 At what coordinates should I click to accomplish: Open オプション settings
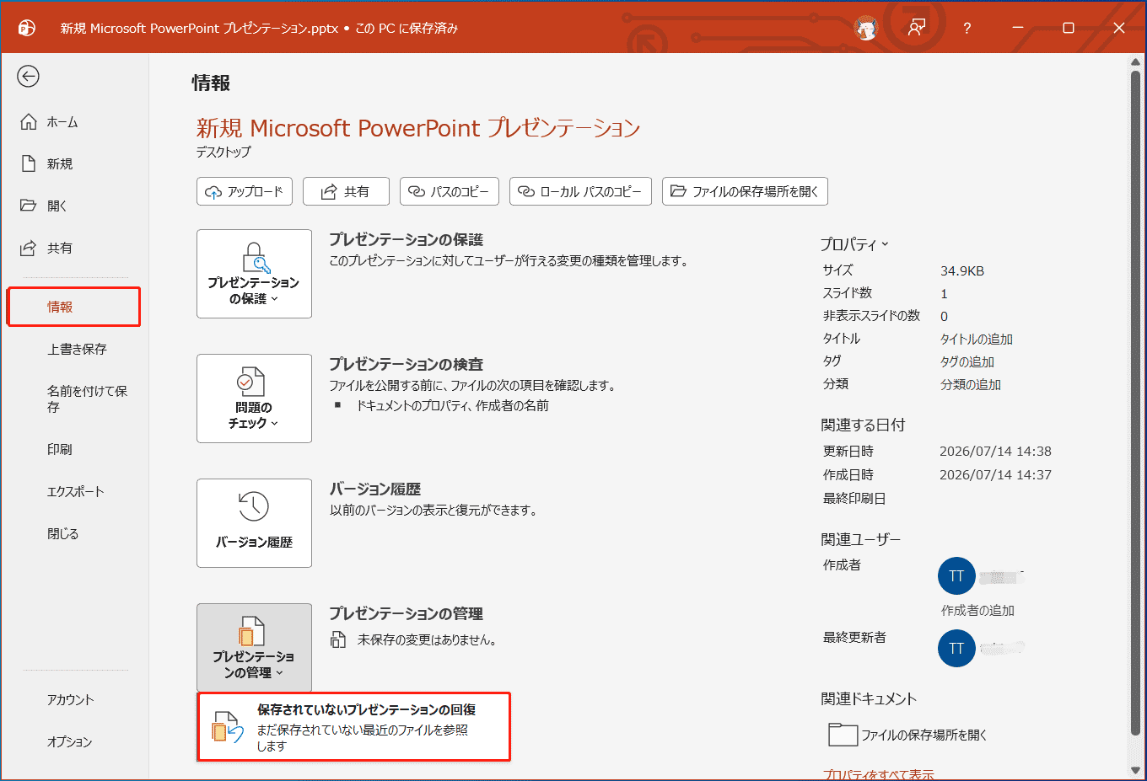click(69, 741)
